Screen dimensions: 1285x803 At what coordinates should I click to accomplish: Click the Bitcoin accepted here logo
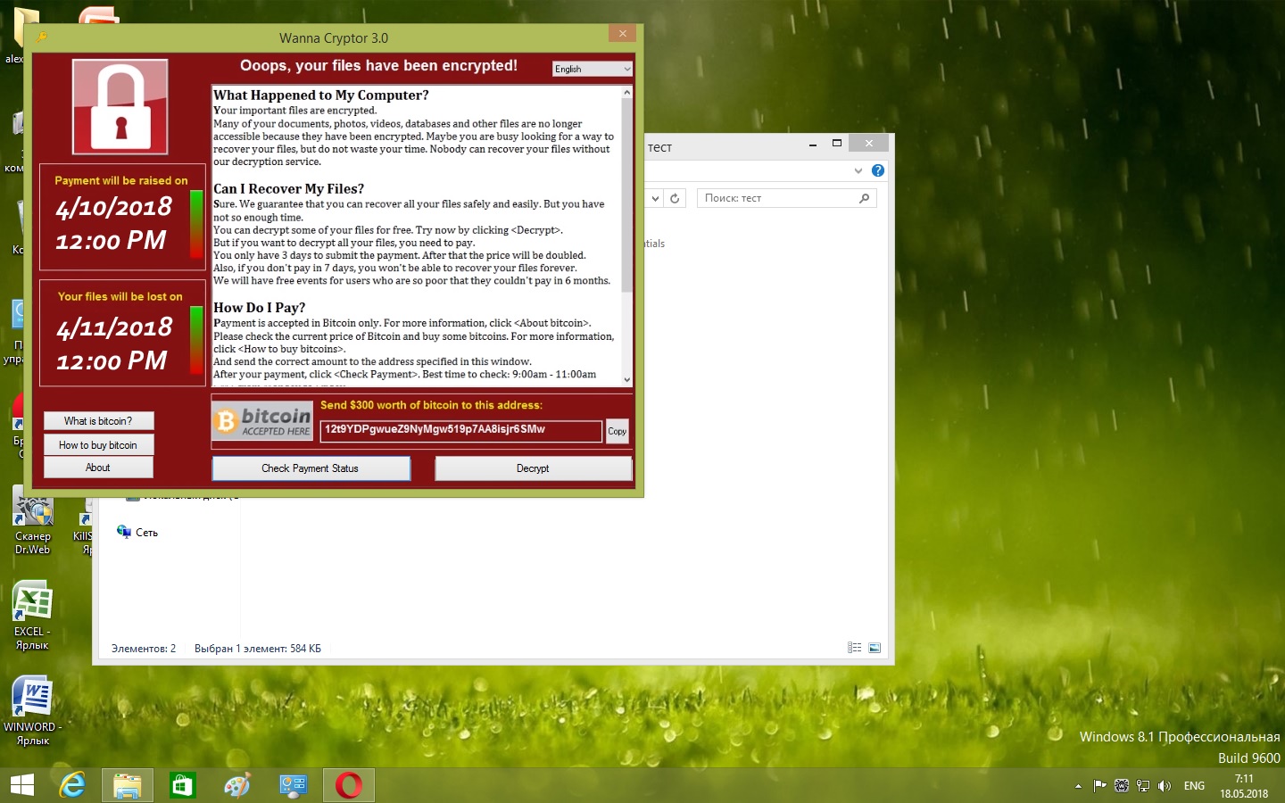click(262, 419)
